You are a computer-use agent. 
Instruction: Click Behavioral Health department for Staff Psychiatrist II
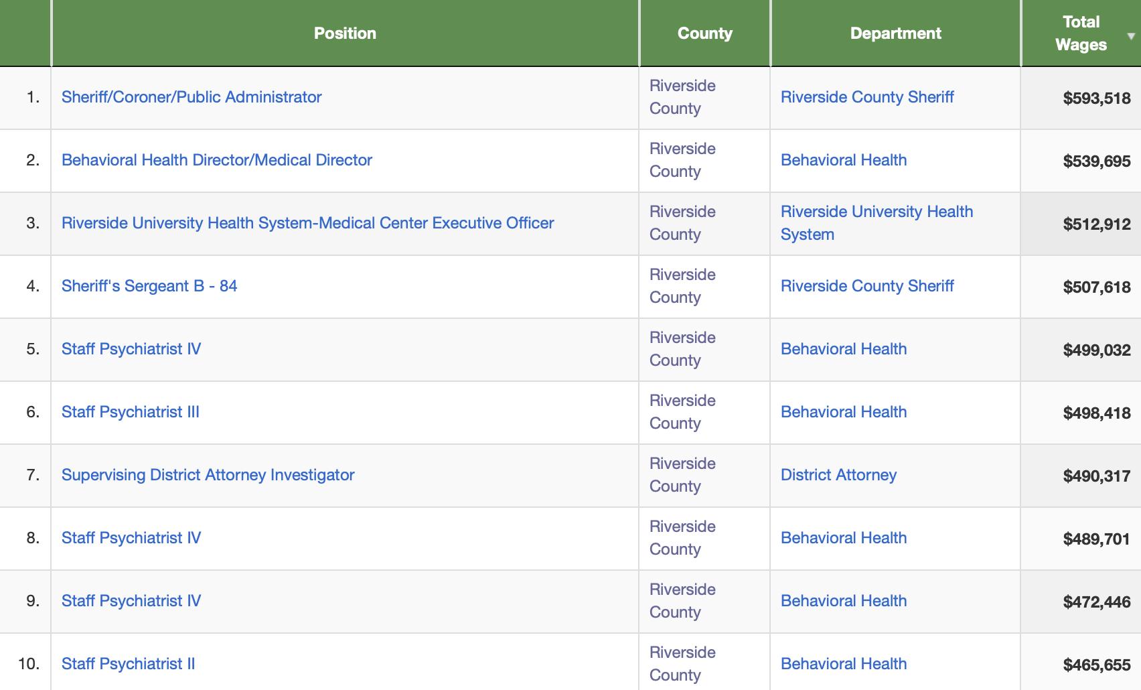point(844,664)
